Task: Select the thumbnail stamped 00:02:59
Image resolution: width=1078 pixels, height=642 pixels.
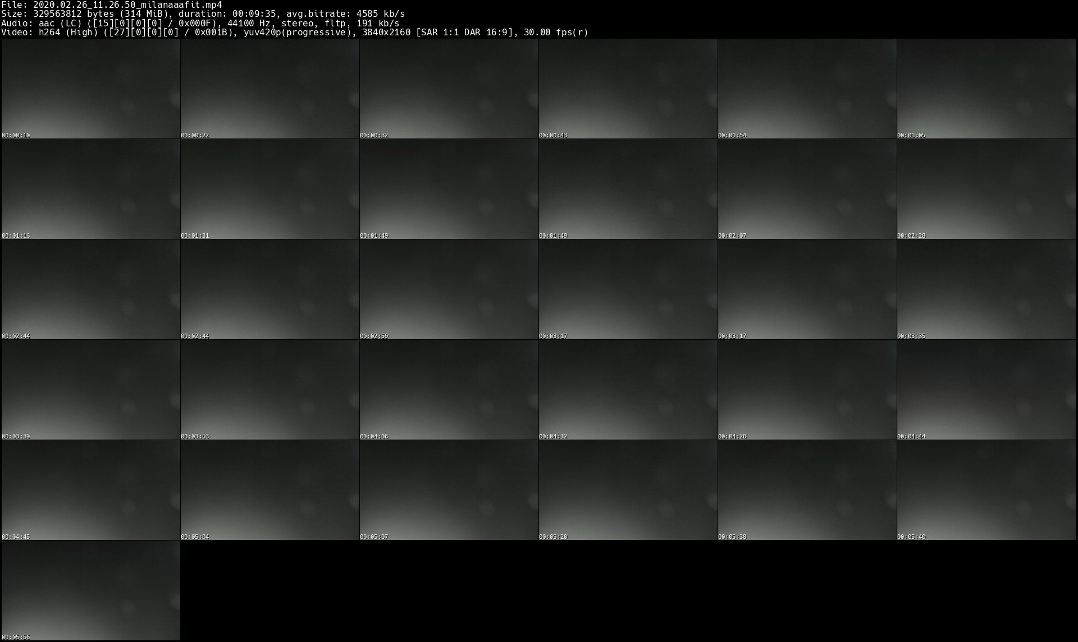Action: click(x=449, y=289)
